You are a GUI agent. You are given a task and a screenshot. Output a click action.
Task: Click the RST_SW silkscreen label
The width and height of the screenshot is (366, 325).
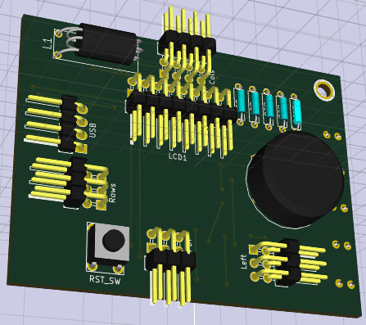[x=105, y=281]
